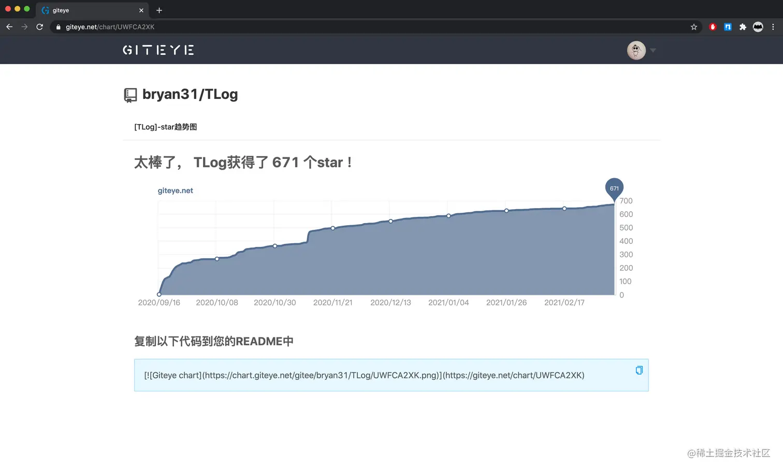Copy the README code with the copy icon
783x471 pixels.
639,370
